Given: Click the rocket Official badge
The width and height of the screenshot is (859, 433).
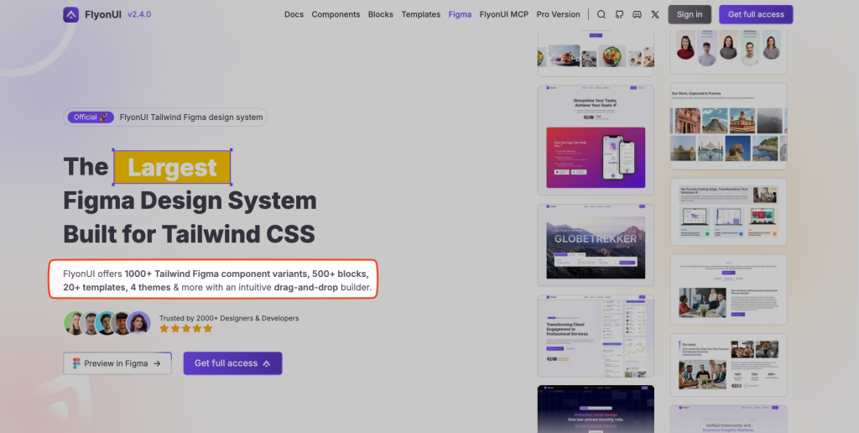Looking at the screenshot, I should pyautogui.click(x=91, y=117).
